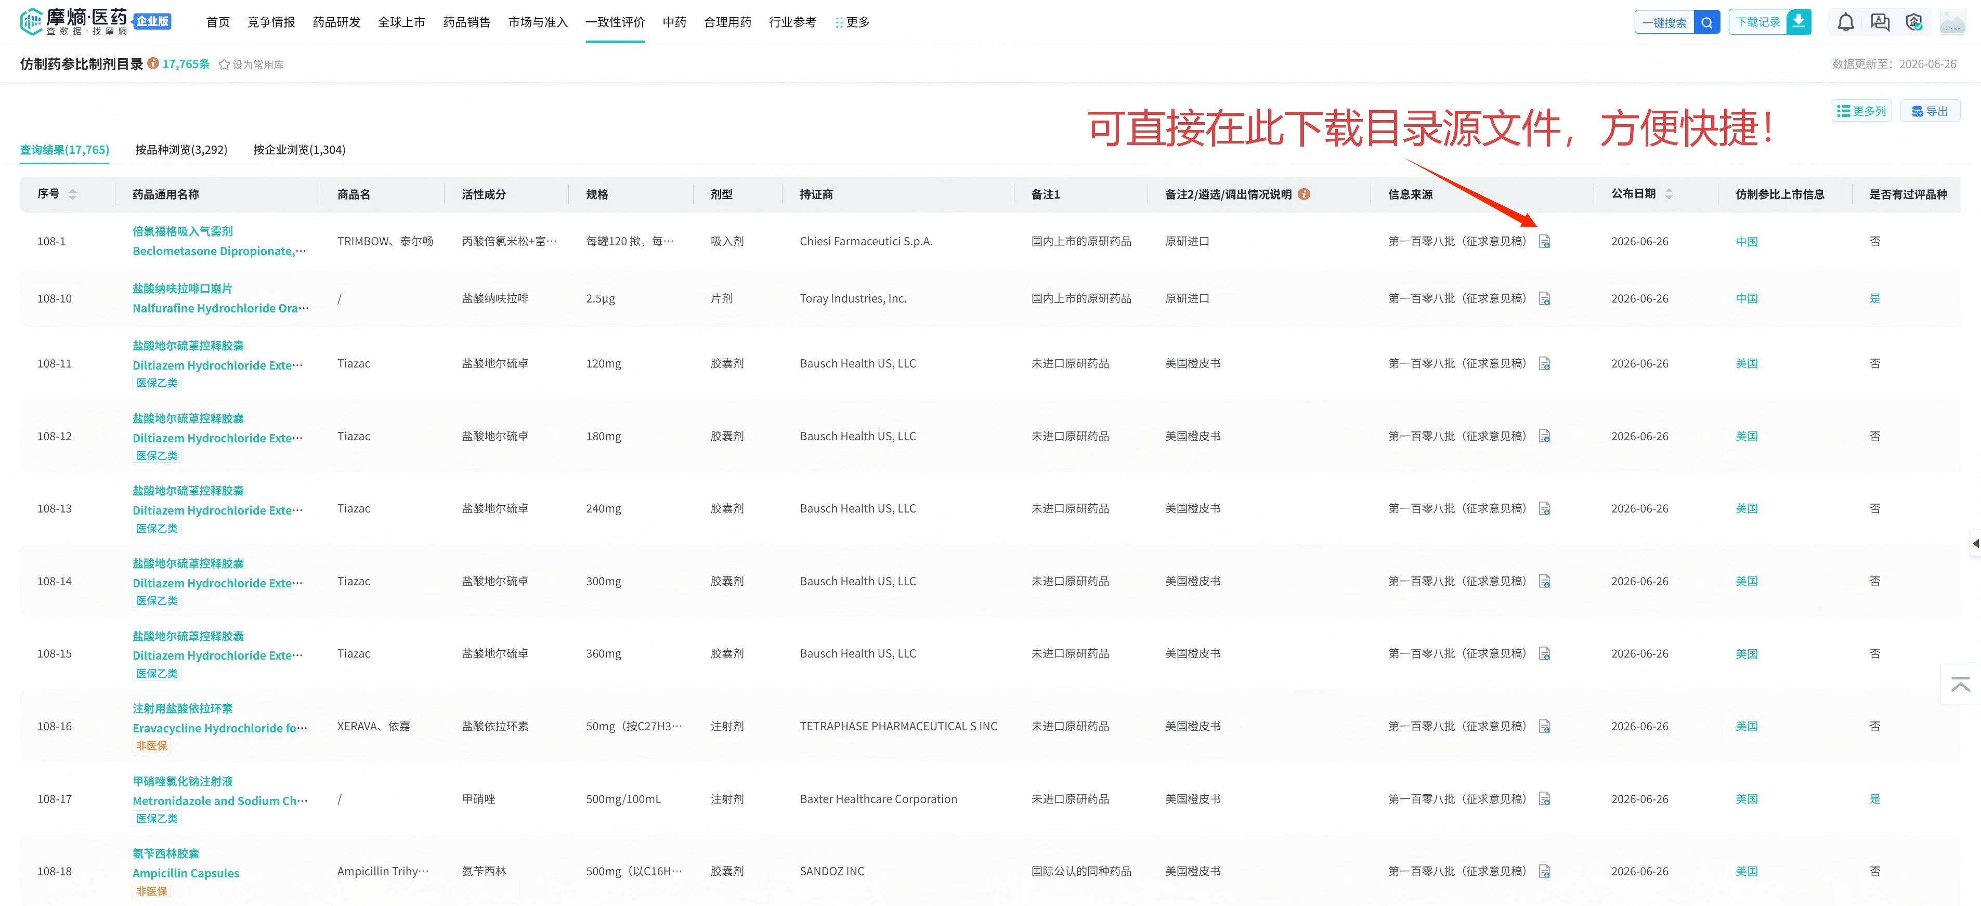Viewport: 1981px width, 906px height.
Task: Open 氨苄西林胶囊 drug link
Action: [165, 854]
